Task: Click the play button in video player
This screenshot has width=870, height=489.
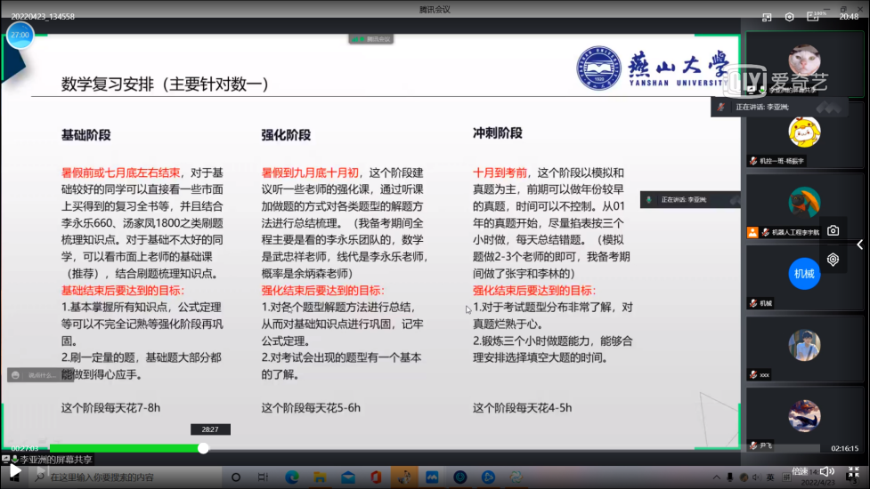Action: tap(14, 471)
